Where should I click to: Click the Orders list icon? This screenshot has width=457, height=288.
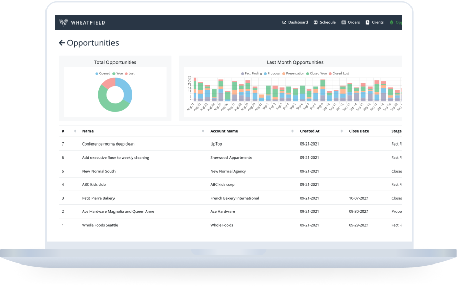(x=344, y=22)
